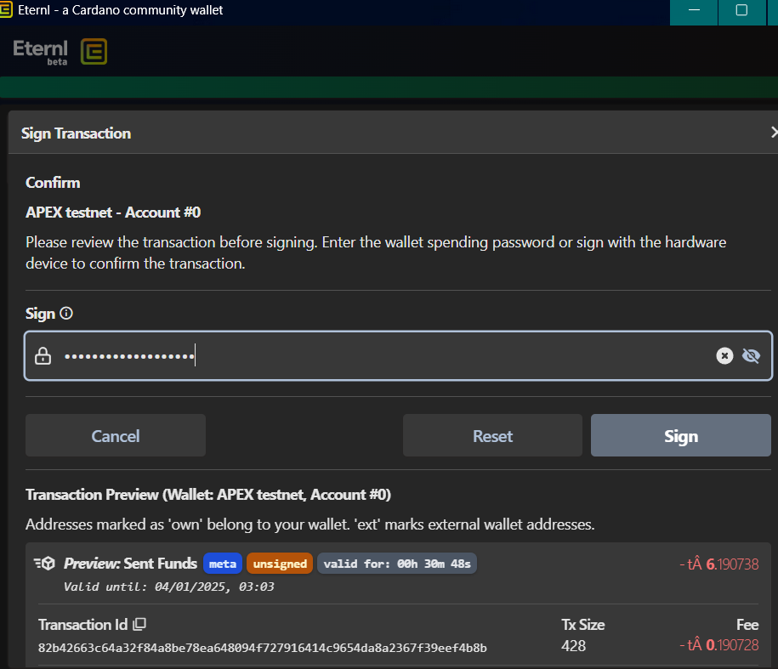
Task: Copy the Transaction Id with copy icon
Action: click(x=139, y=624)
